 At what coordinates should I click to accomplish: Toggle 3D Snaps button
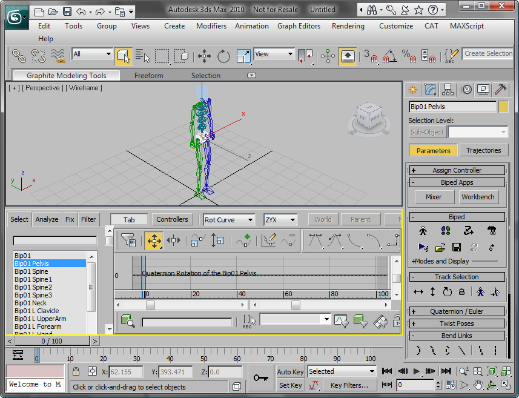(x=371, y=56)
